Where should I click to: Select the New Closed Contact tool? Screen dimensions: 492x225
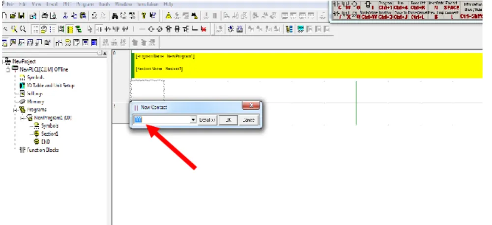coord(107,29)
